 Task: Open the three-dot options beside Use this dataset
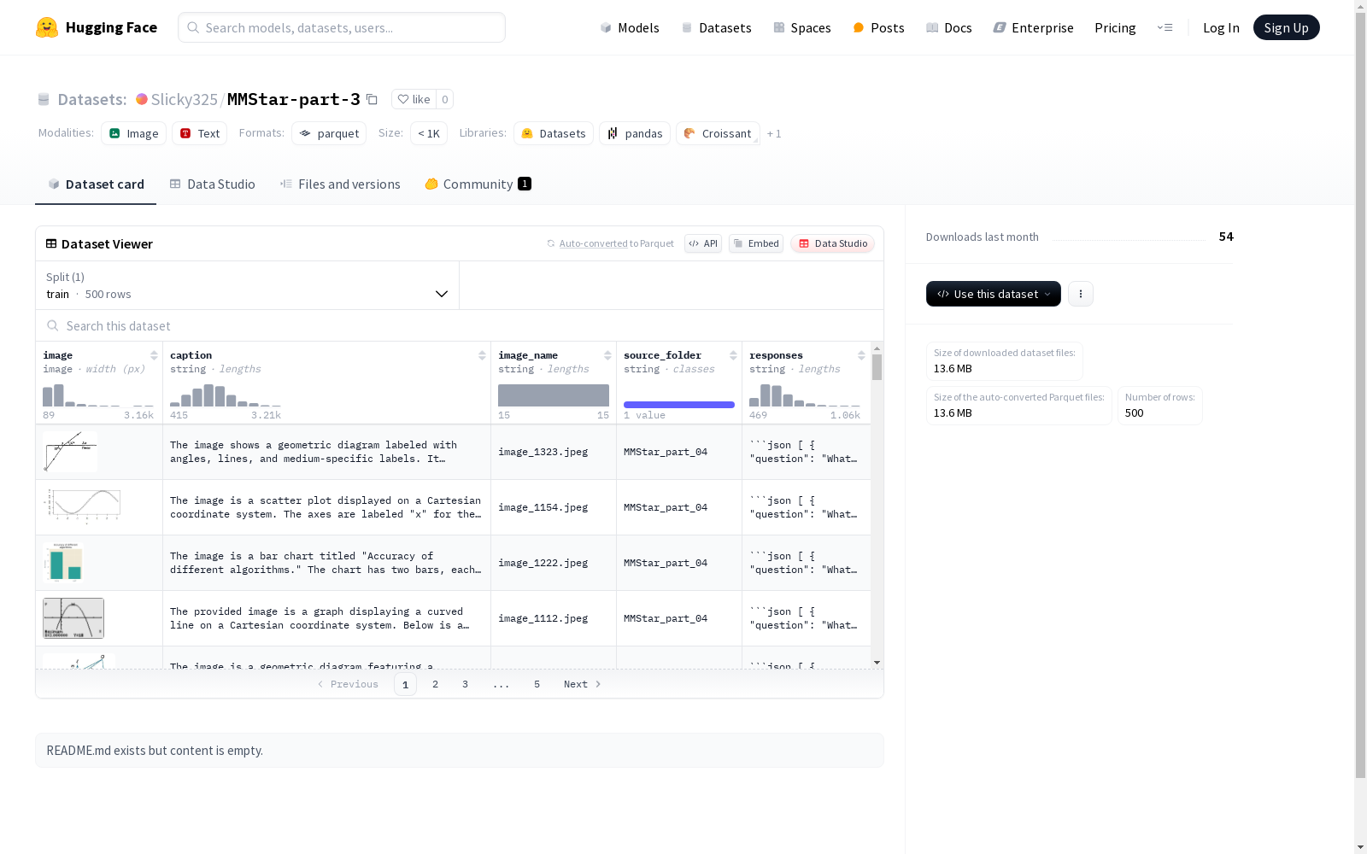[x=1081, y=294]
